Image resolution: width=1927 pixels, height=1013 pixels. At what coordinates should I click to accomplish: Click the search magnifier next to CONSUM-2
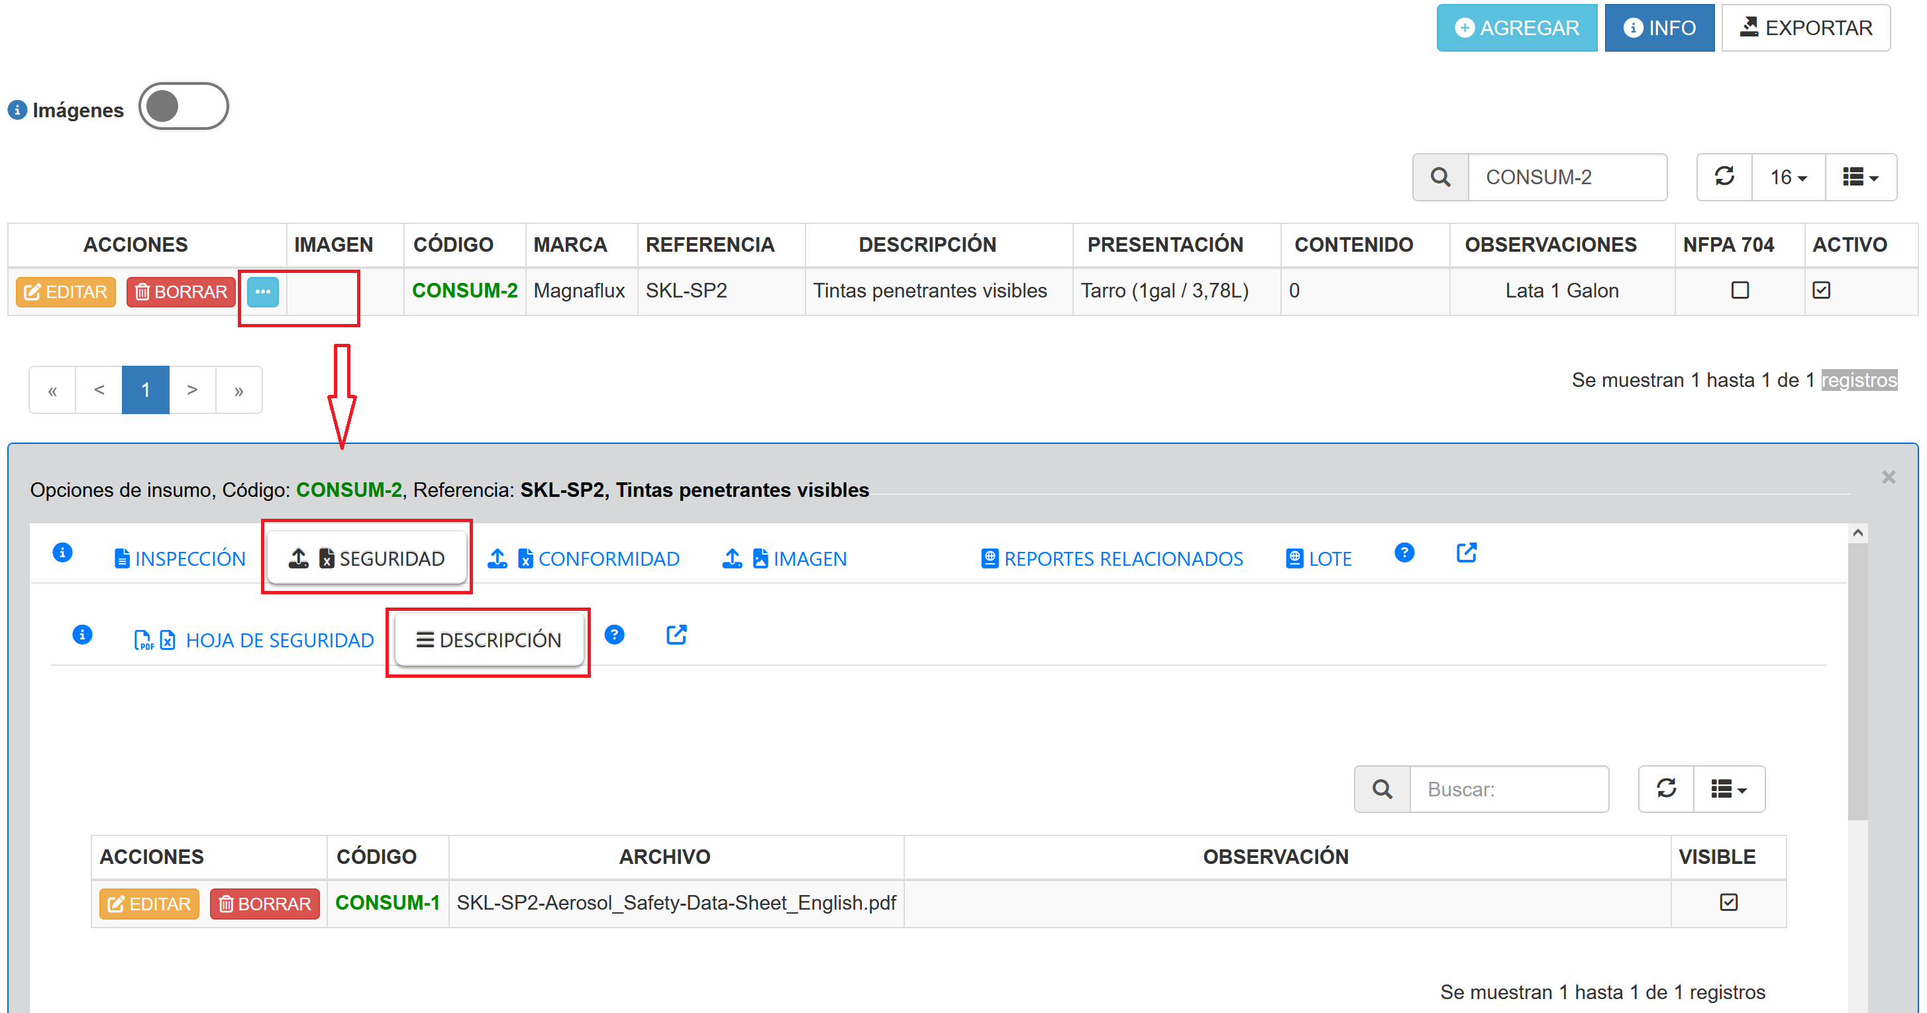point(1440,178)
